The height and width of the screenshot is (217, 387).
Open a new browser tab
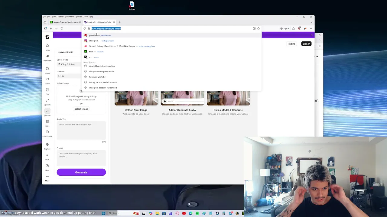119,22
